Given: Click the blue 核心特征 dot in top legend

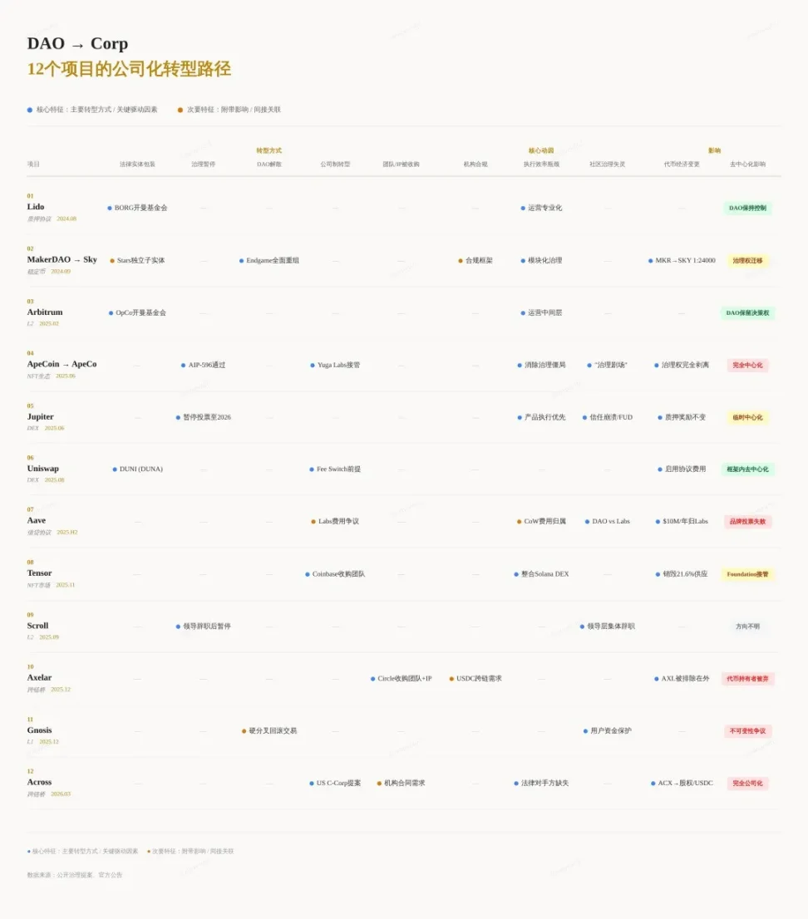Looking at the screenshot, I should [x=30, y=110].
